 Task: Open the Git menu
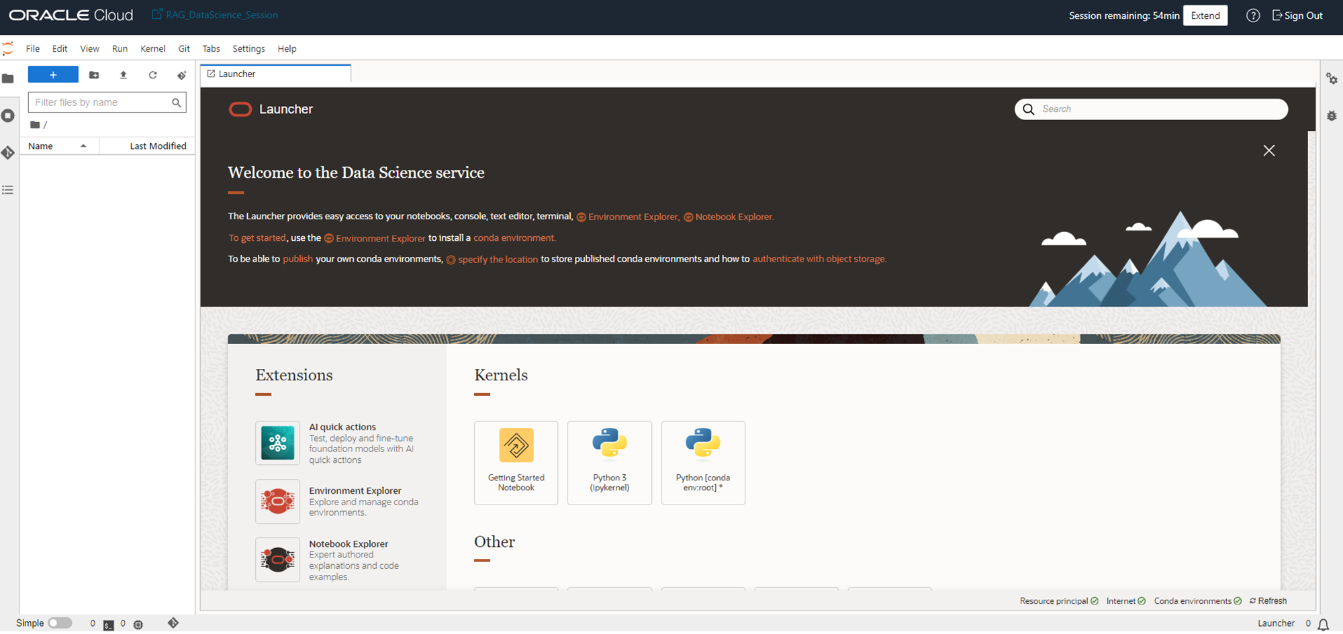point(184,48)
